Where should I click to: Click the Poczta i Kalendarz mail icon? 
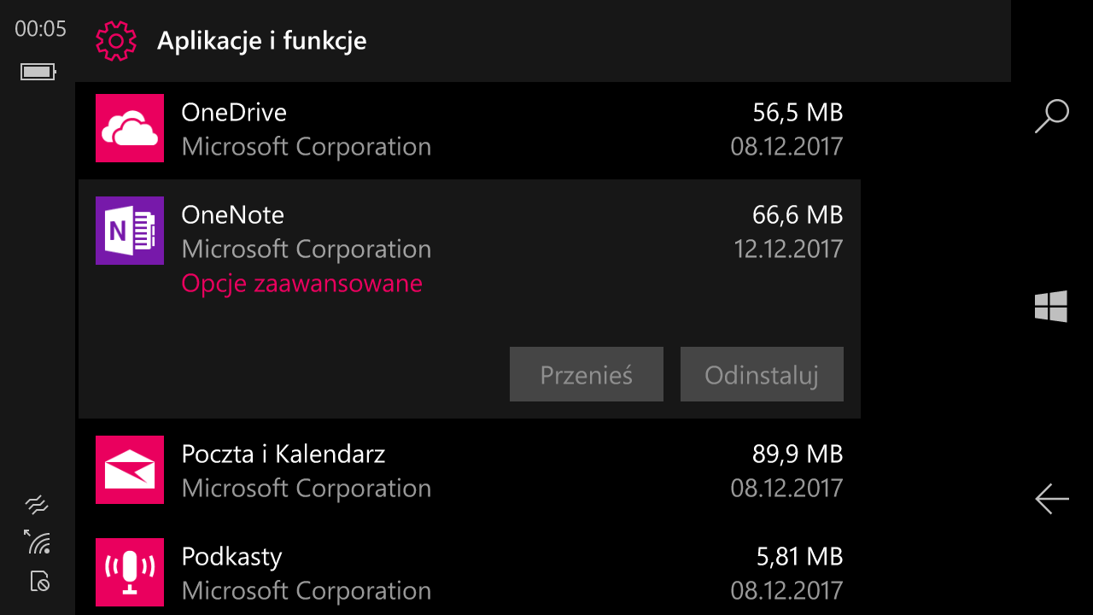click(129, 470)
